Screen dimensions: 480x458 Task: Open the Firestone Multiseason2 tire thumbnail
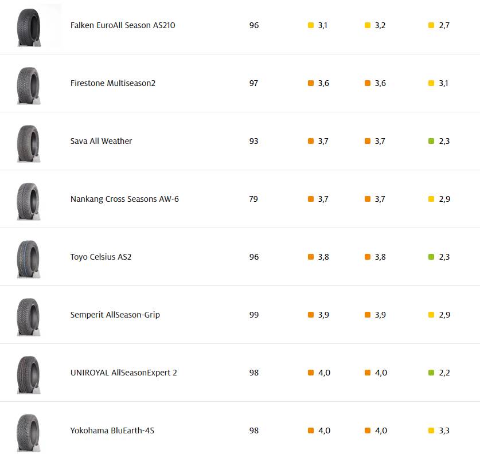tap(29, 85)
